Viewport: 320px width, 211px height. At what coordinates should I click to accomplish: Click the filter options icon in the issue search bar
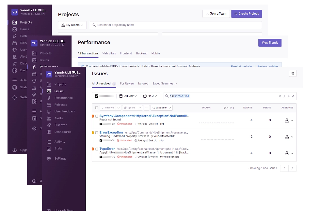[x=293, y=96]
